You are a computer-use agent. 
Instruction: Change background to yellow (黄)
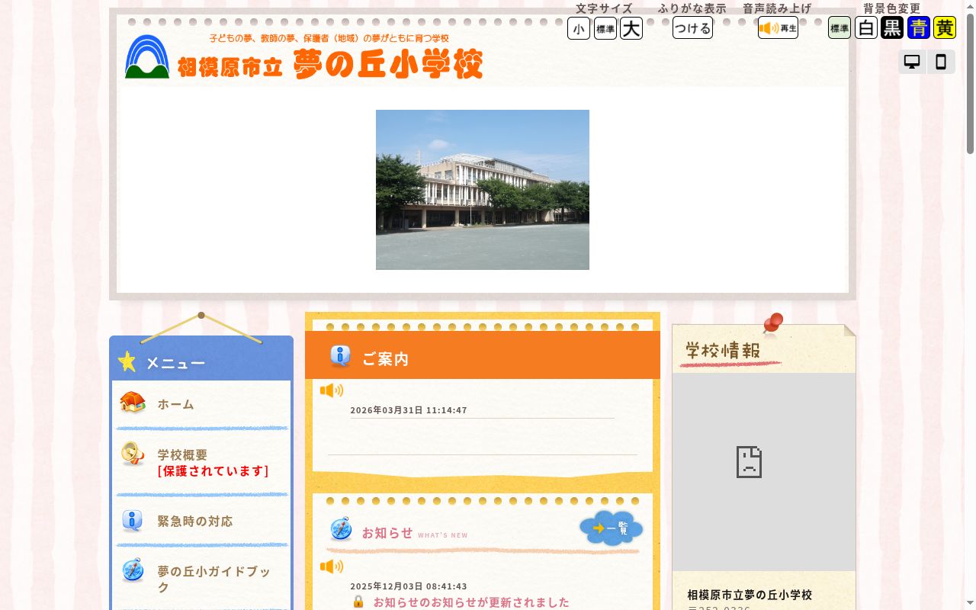click(945, 28)
